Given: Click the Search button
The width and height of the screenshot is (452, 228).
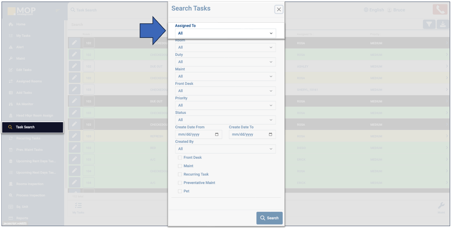Looking at the screenshot, I should 269,218.
